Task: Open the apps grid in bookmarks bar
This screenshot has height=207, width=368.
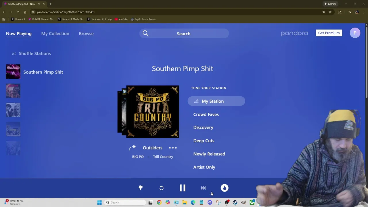Action: 4,19
